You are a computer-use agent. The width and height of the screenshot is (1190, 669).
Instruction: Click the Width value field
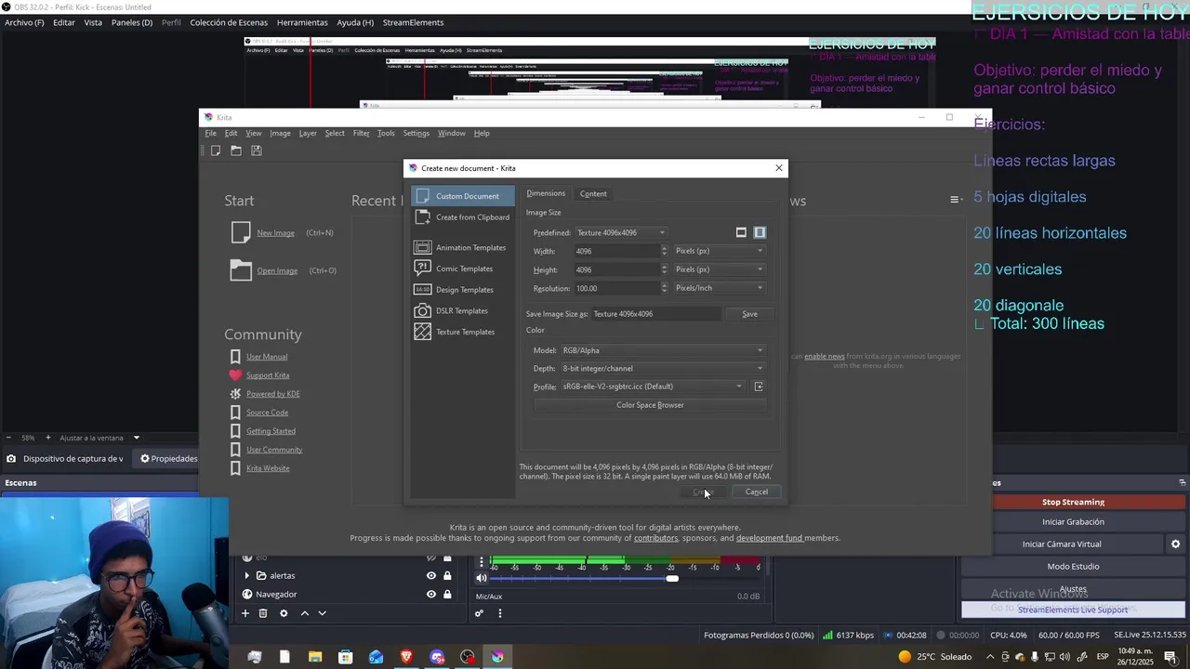point(616,251)
